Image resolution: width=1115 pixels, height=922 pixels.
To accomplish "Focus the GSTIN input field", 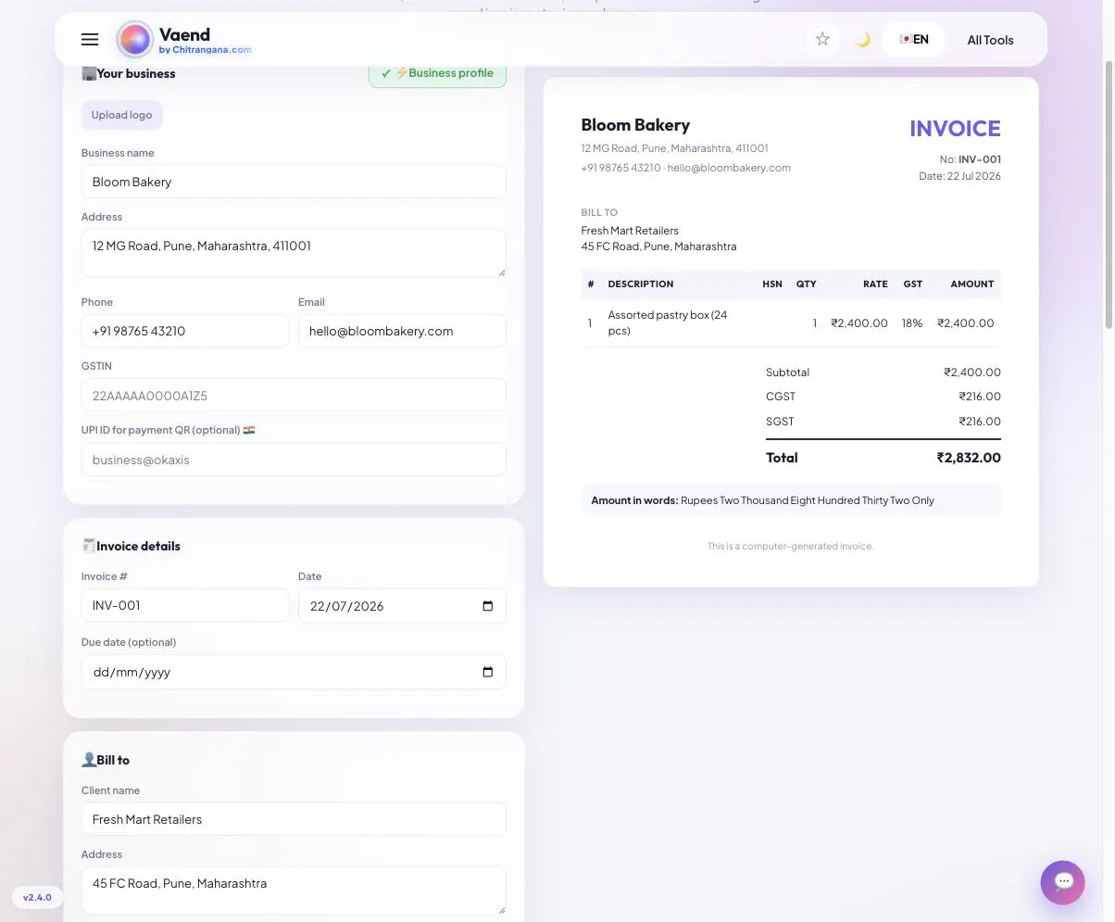I will (294, 395).
